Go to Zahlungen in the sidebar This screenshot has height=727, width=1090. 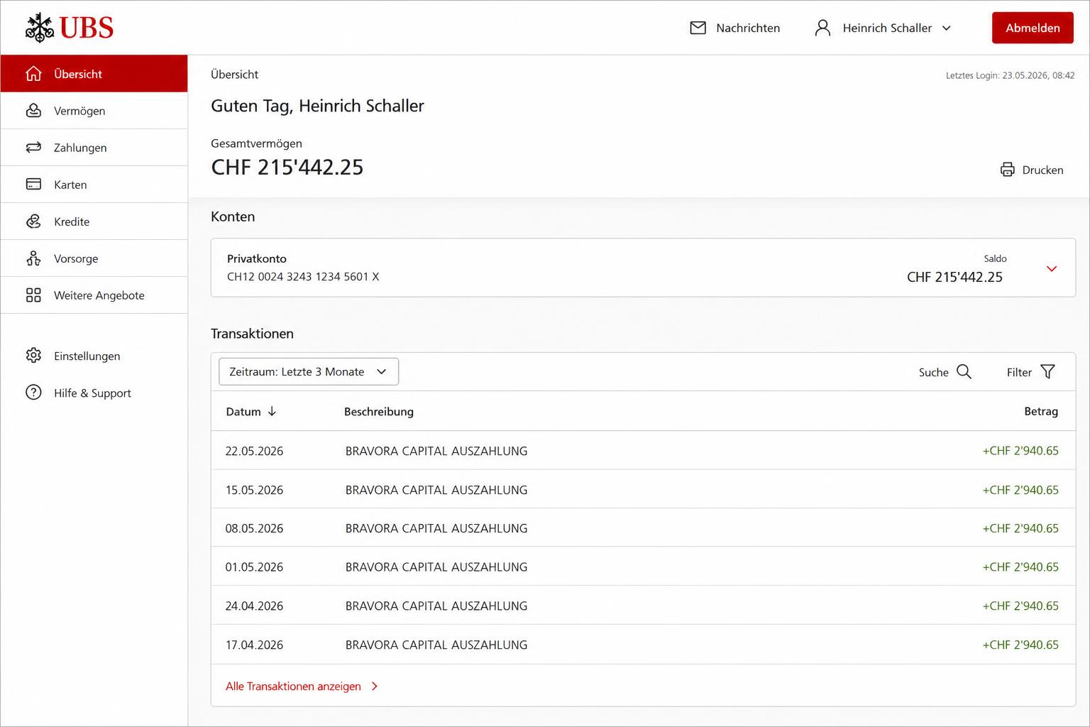click(x=94, y=148)
